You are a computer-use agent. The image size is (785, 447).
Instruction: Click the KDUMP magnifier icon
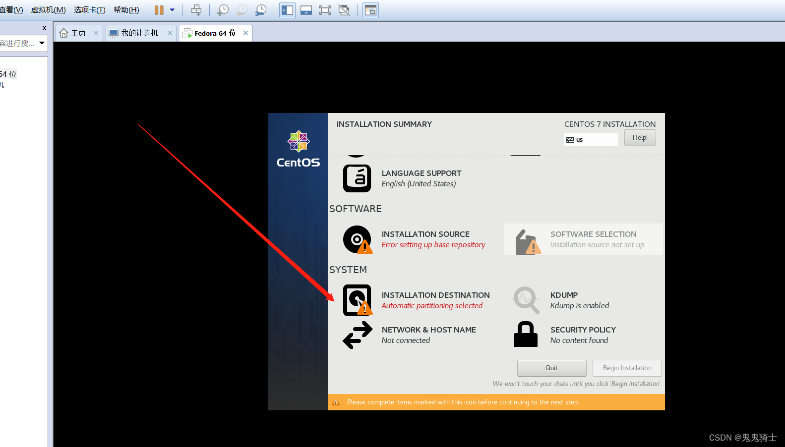[526, 300]
